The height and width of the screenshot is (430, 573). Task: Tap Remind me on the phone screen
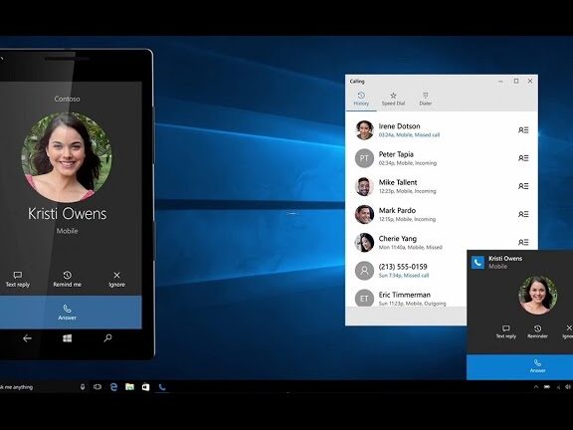pos(68,280)
